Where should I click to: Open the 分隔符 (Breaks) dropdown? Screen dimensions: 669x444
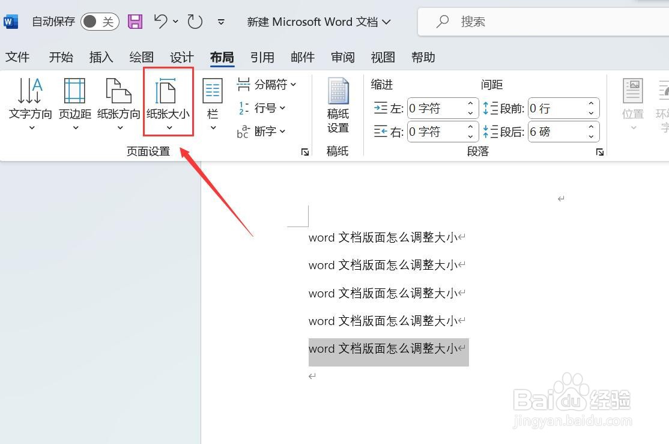(x=266, y=84)
